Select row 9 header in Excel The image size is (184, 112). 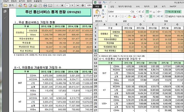[x=95, y=51]
